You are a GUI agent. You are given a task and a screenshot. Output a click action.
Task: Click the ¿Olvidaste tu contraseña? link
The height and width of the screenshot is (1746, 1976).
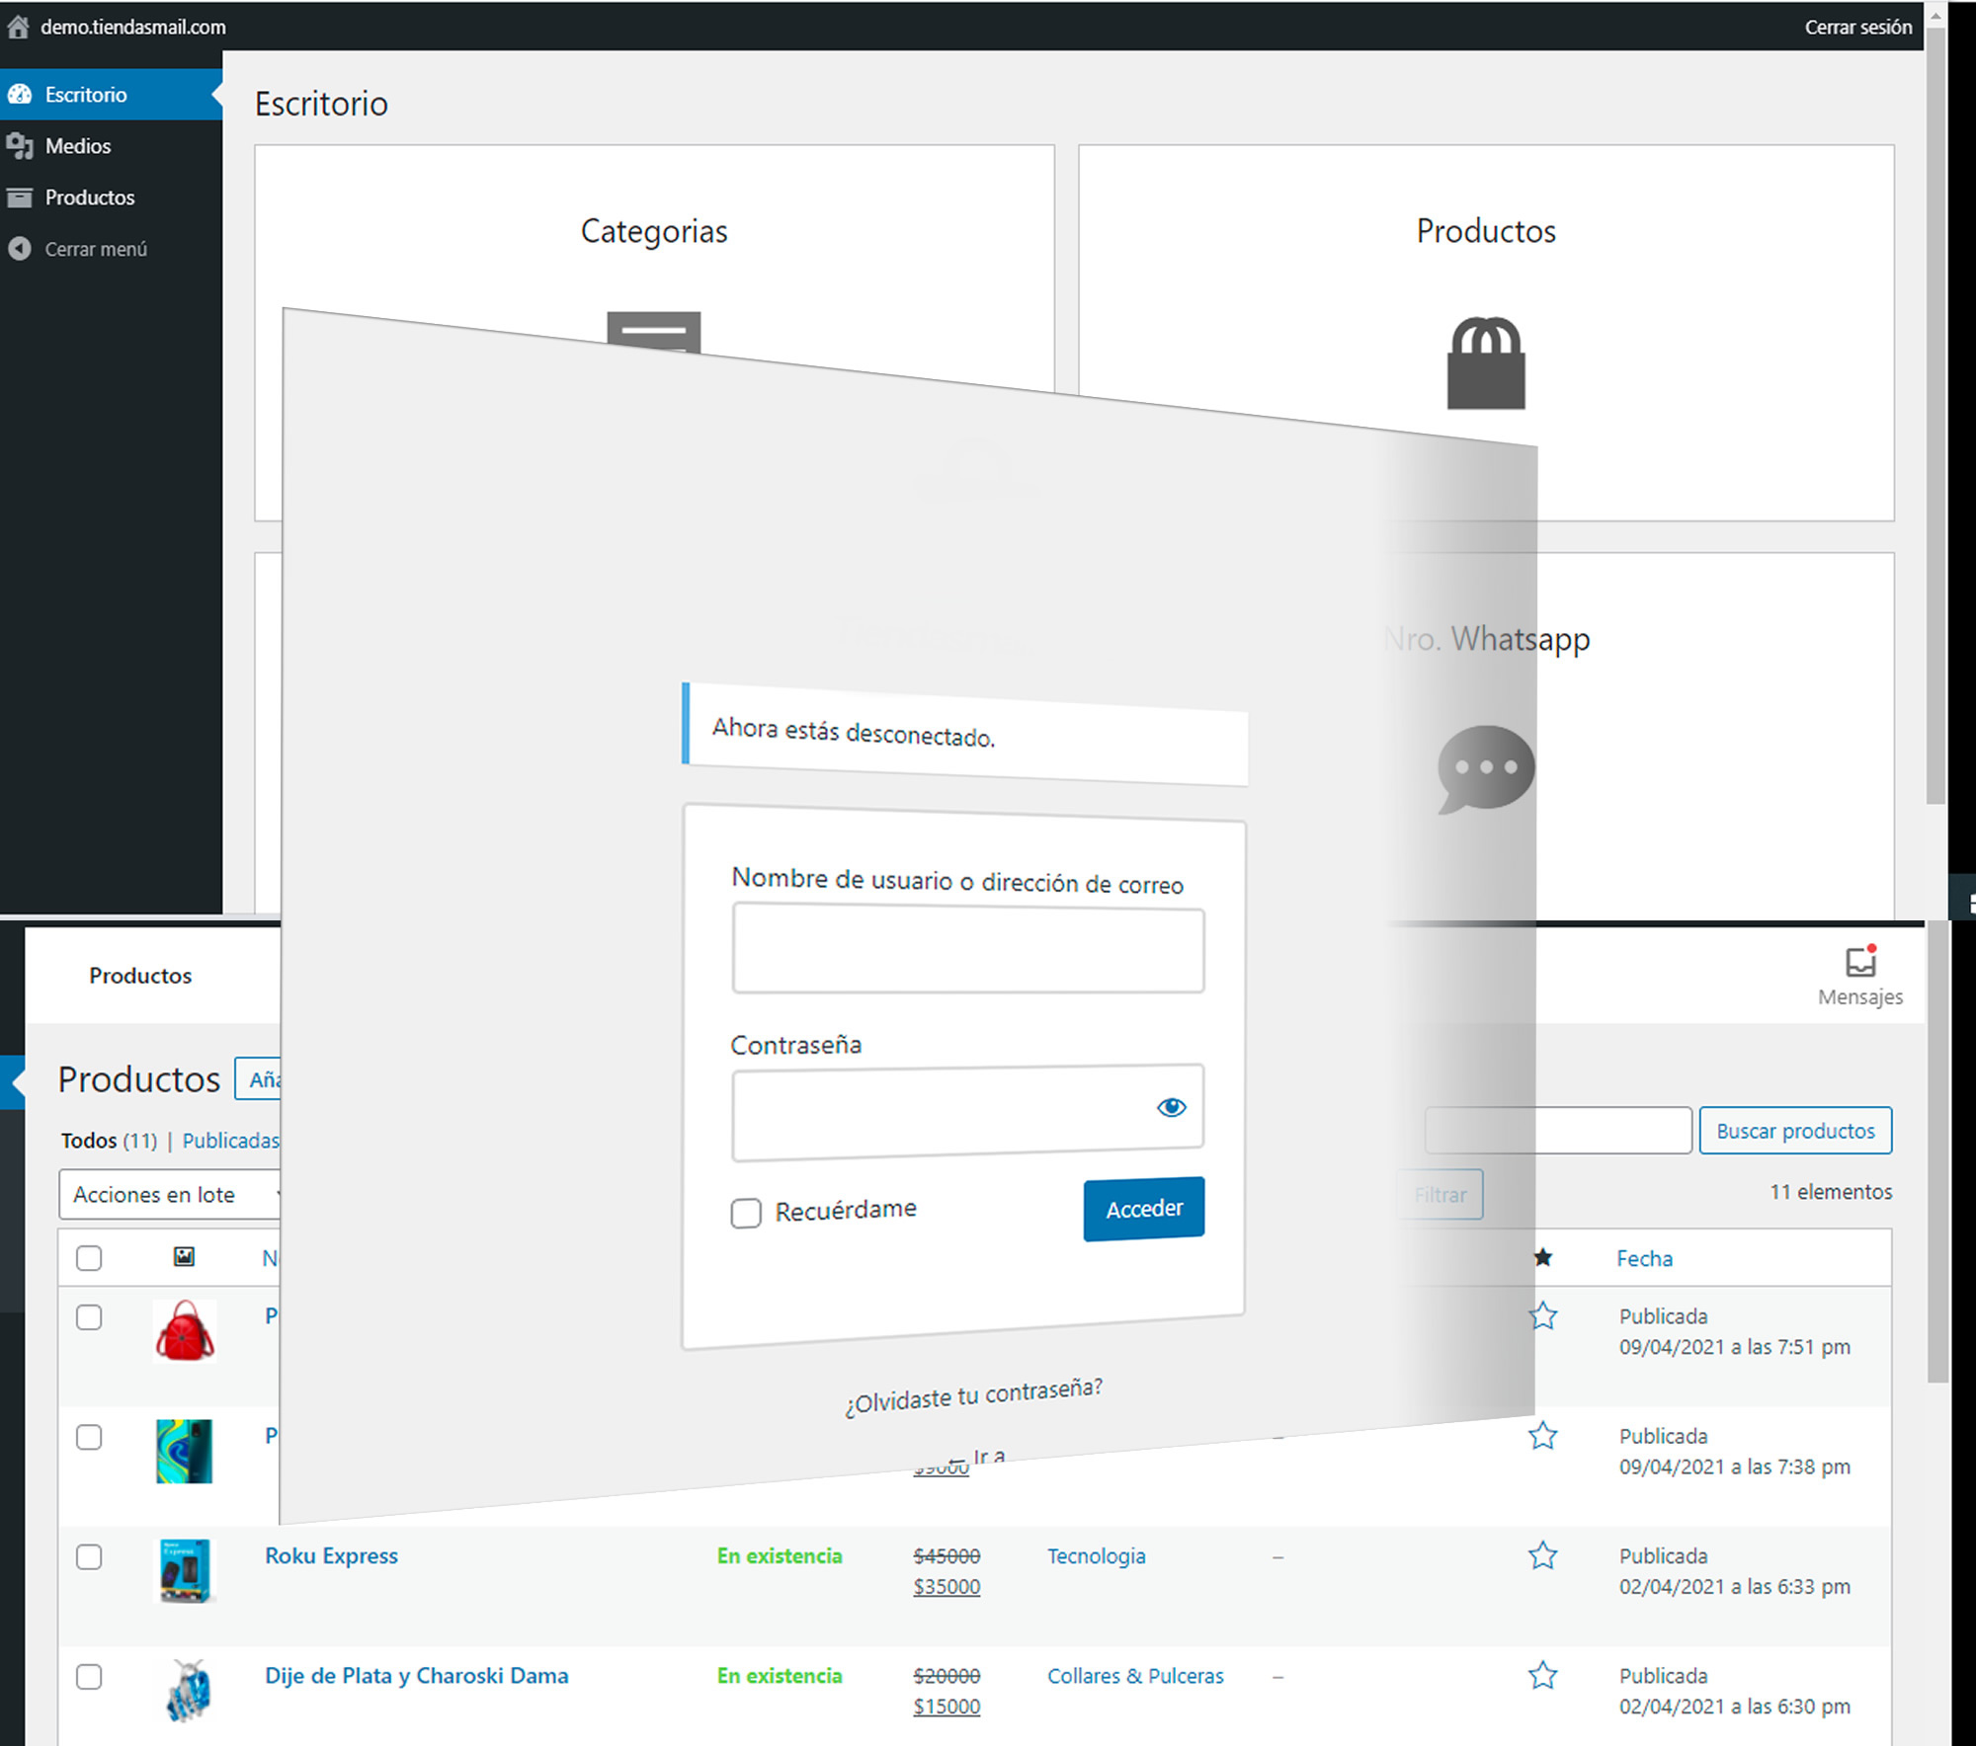coord(973,1395)
